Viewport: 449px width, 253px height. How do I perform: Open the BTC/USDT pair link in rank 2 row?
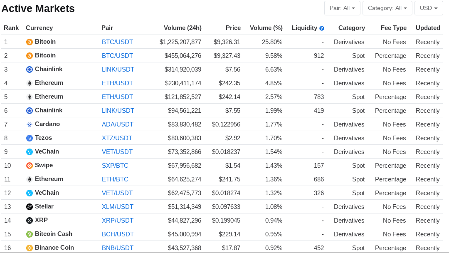(117, 56)
